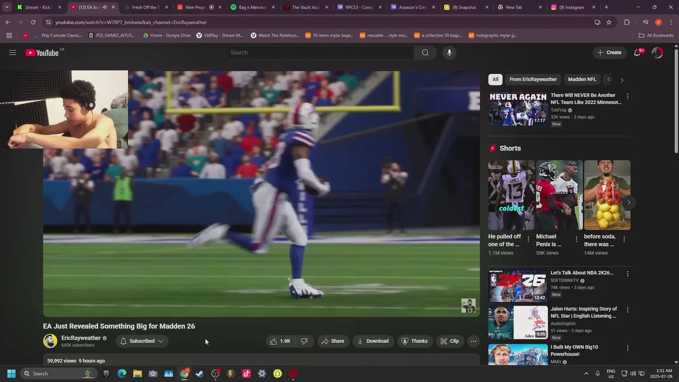The width and height of the screenshot is (679, 382).
Task: Open the TubFrog 'NEVER AGAIN' video thumbnail
Action: point(518,110)
